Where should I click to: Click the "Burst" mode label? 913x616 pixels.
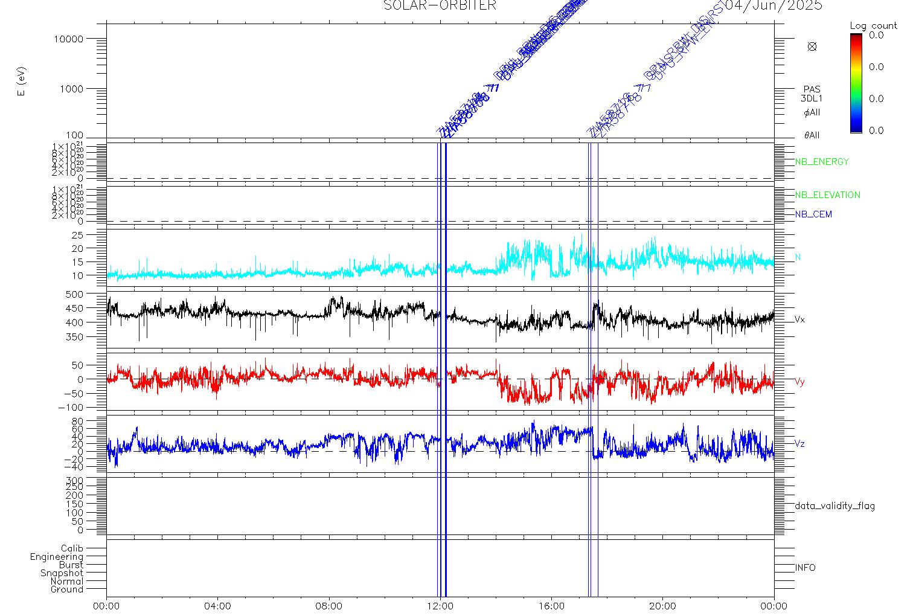(x=71, y=565)
